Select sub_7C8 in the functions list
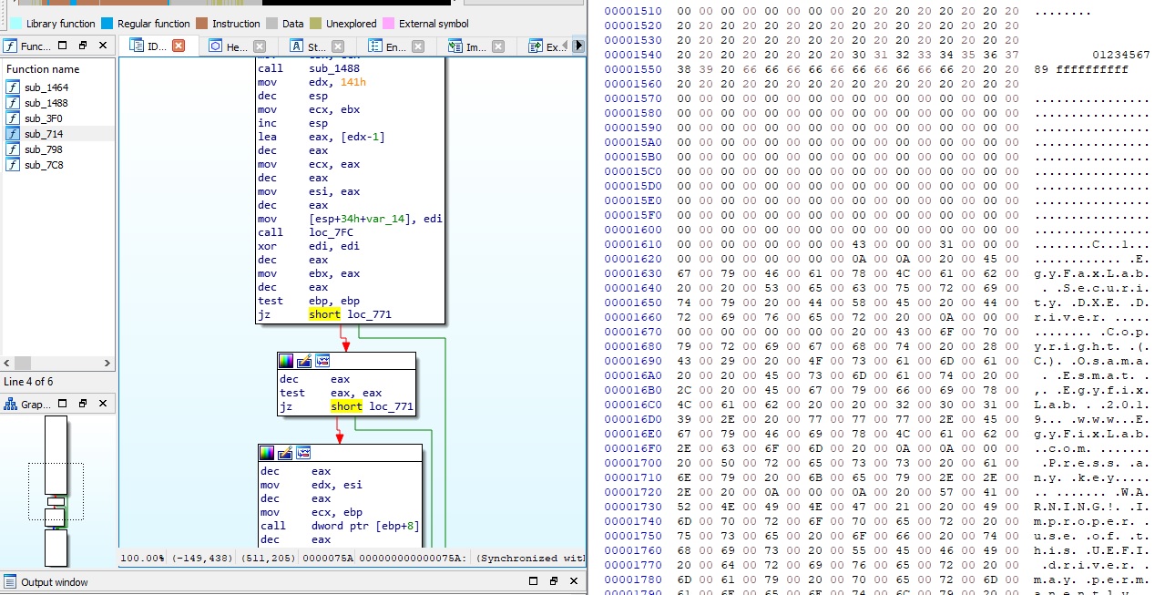The width and height of the screenshot is (1165, 595). click(x=43, y=165)
